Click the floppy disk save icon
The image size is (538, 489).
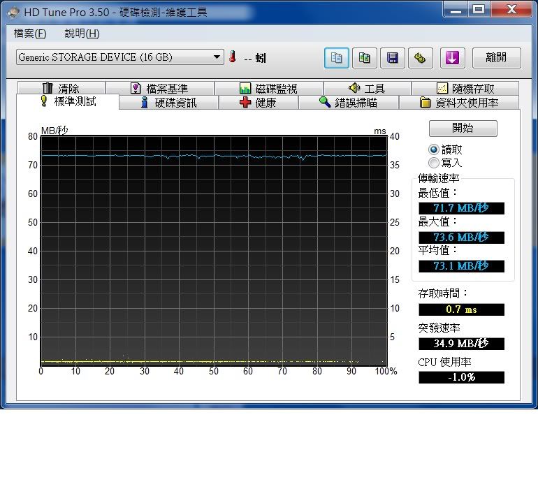pyautogui.click(x=393, y=58)
